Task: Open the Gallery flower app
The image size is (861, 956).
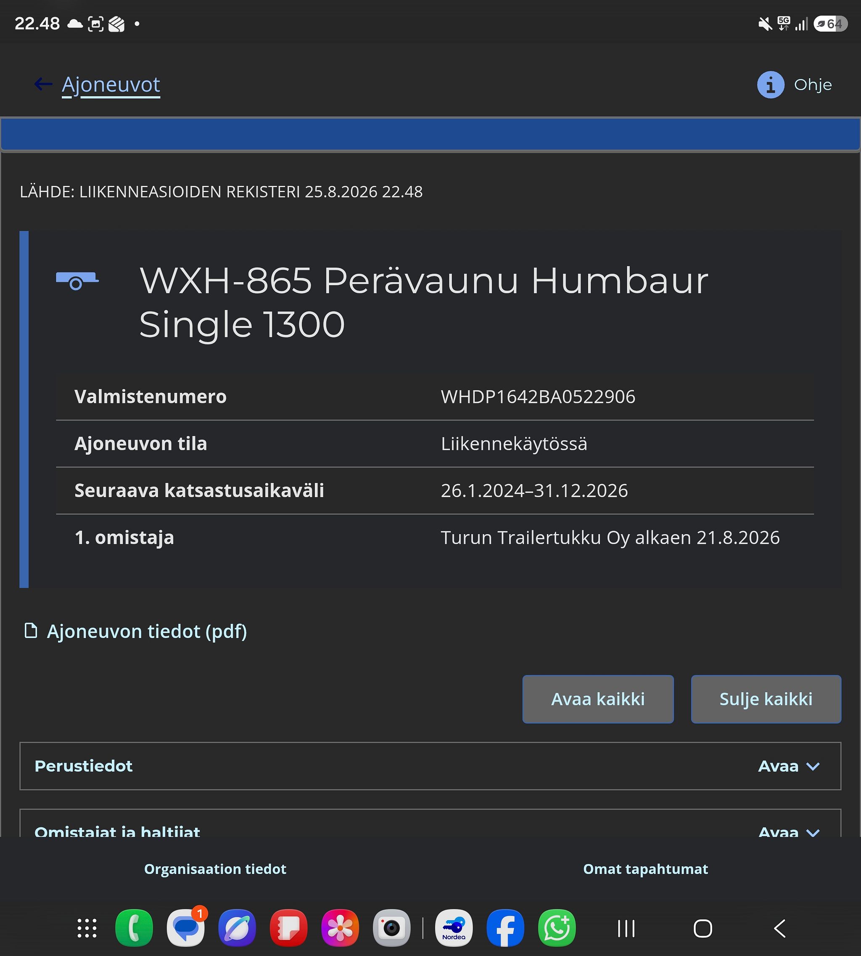Action: (340, 928)
